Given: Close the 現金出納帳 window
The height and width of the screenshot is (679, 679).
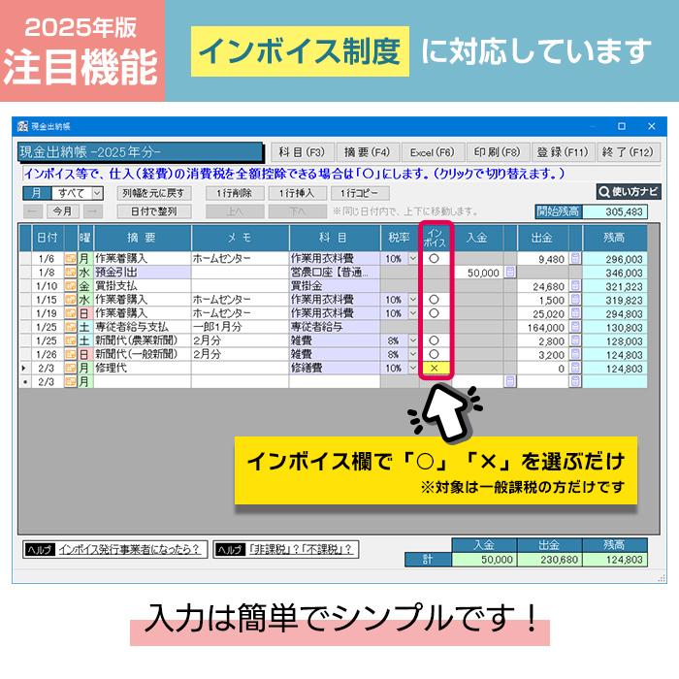Looking at the screenshot, I should [x=651, y=126].
